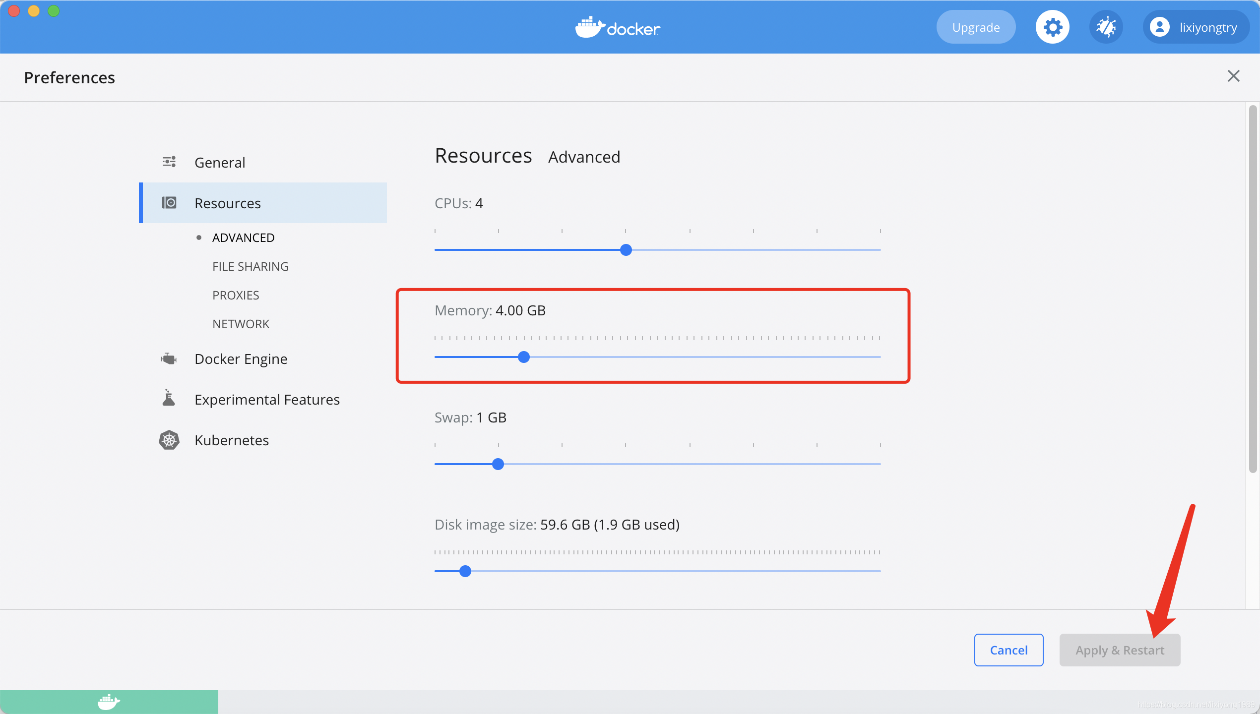Expand the FILE SHARING section
The image size is (1260, 714).
250,266
